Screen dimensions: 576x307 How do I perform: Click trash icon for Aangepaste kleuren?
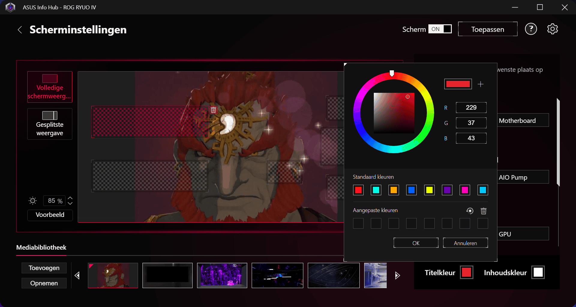click(x=483, y=211)
